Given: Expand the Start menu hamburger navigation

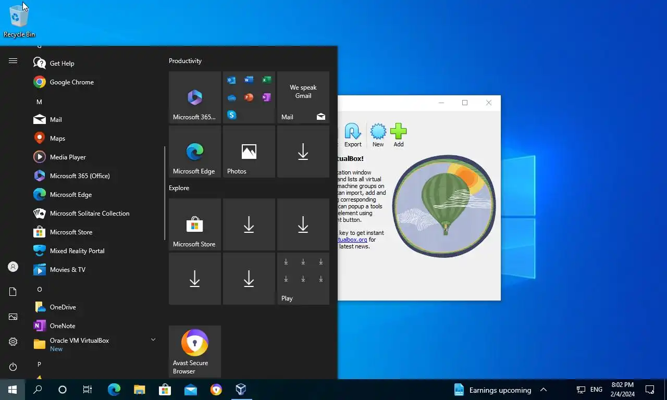Looking at the screenshot, I should [x=13, y=61].
